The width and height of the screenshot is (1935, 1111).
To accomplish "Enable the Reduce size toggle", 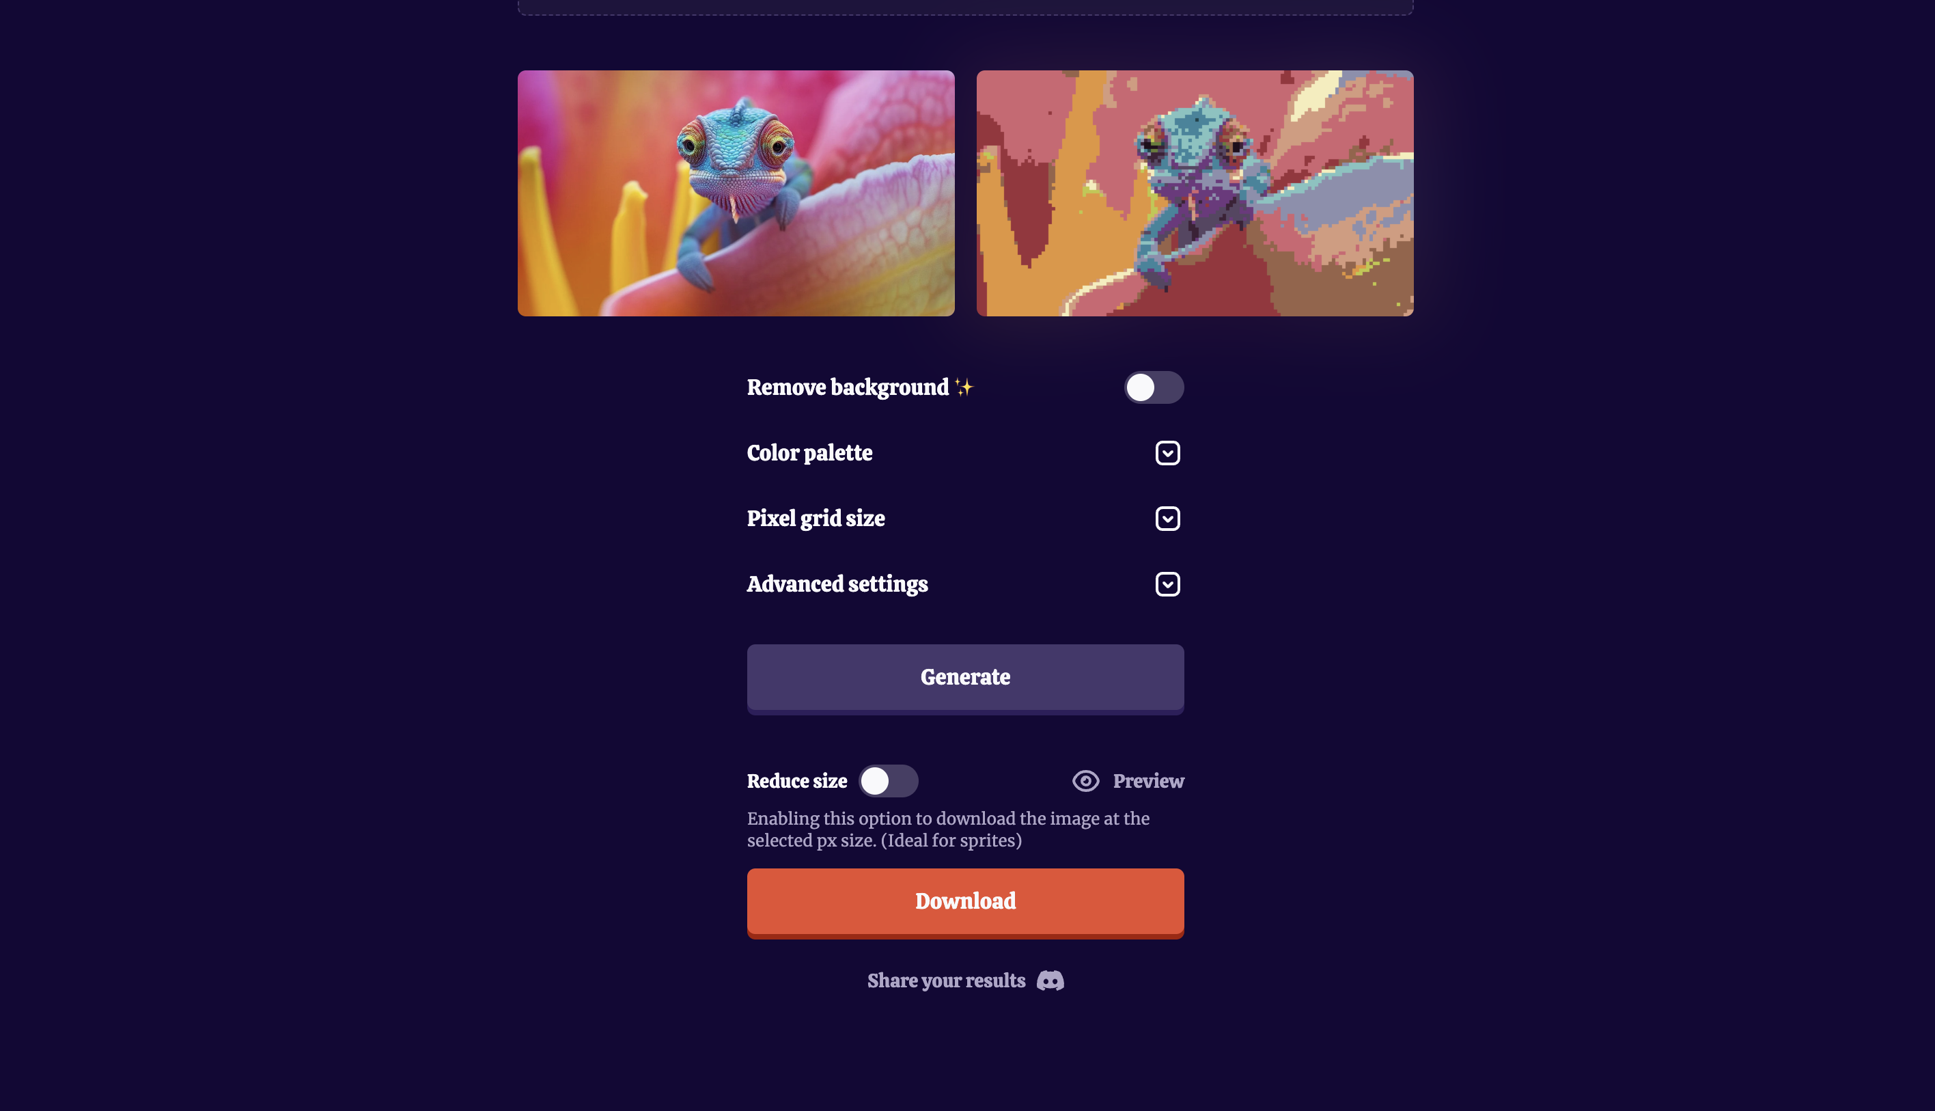I will pos(888,780).
